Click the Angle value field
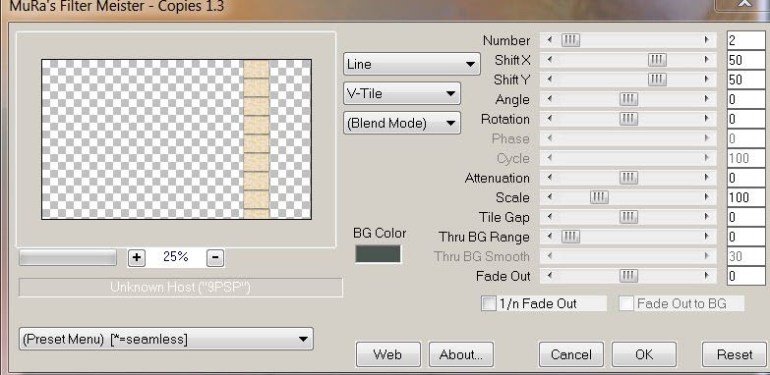The height and width of the screenshot is (375, 770). 746,99
